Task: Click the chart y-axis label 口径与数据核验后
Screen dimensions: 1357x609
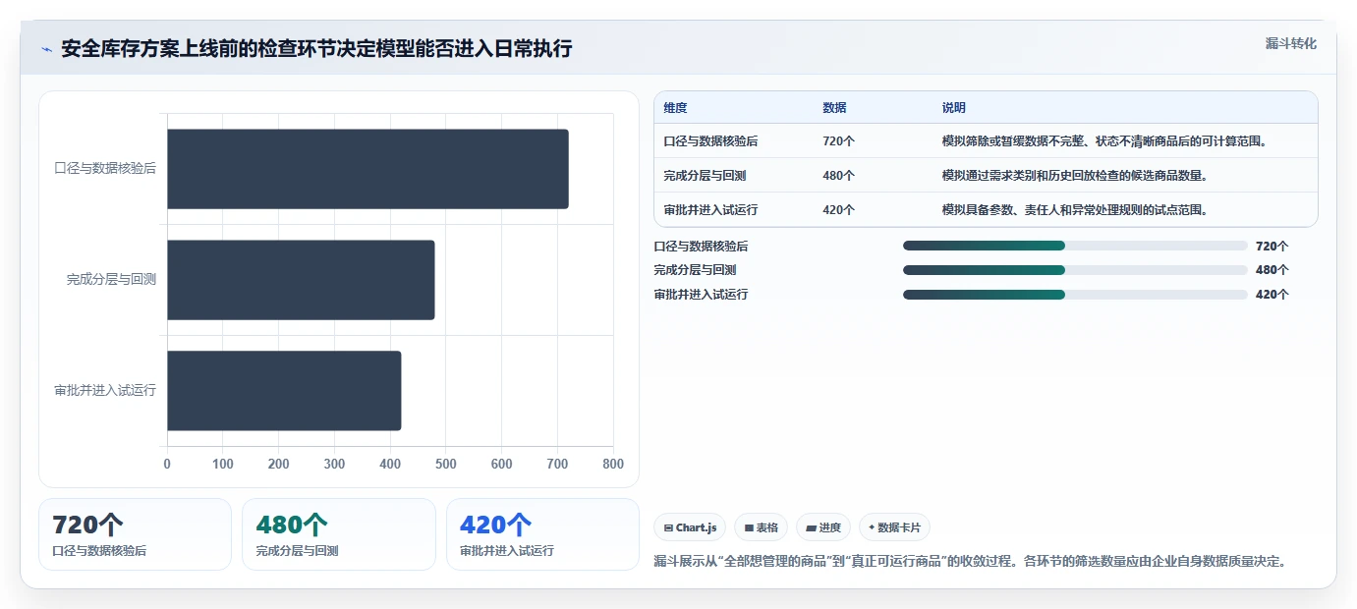Action: pos(105,169)
